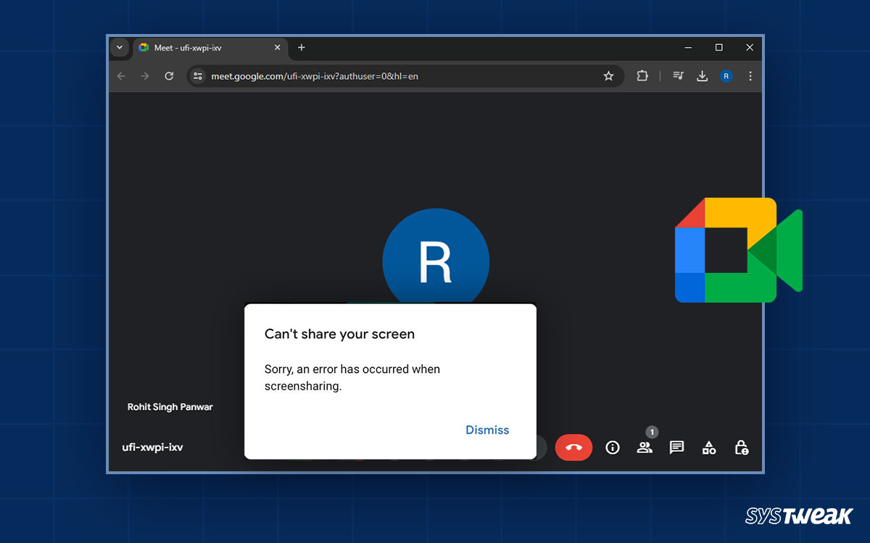
Task: Open the Chrome three-dot menu
Action: [750, 75]
